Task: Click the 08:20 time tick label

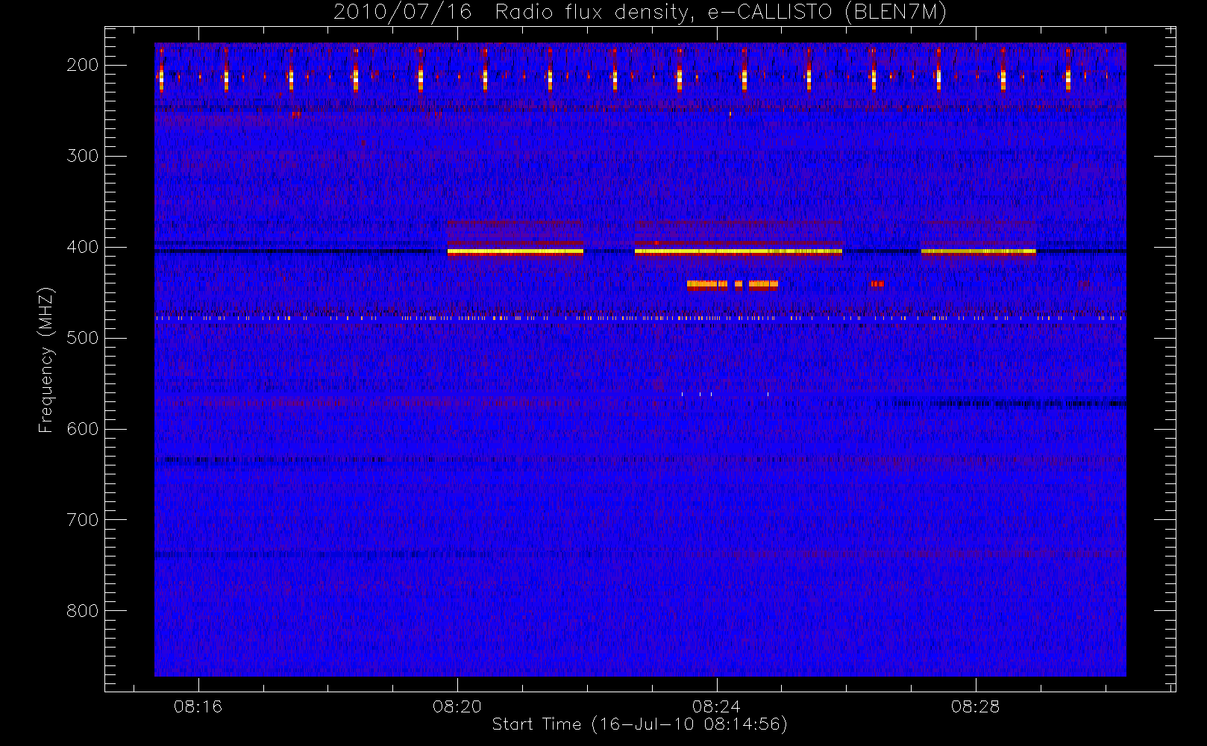Action: click(x=457, y=706)
